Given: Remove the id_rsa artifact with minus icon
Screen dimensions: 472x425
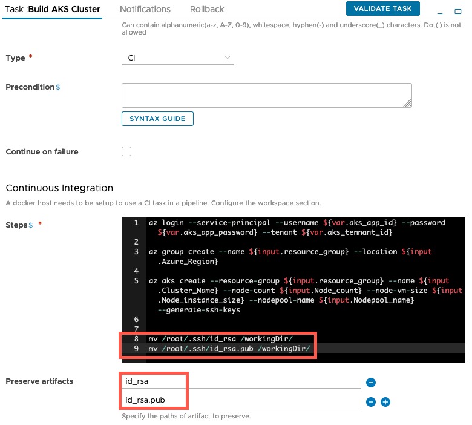Looking at the screenshot, I should click(x=370, y=383).
